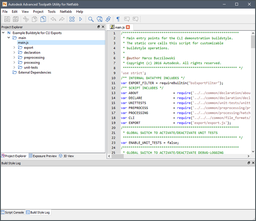The width and height of the screenshot is (256, 221).
Task: Open the Netfabb menu
Action: (x=66, y=12)
